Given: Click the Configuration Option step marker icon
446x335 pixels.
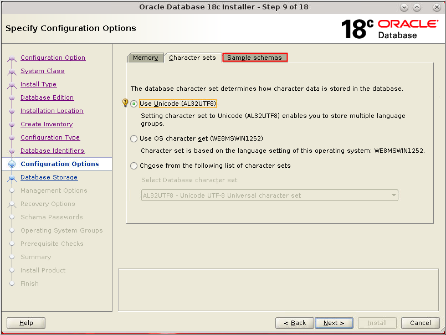Looking at the screenshot, I should click(12, 59).
